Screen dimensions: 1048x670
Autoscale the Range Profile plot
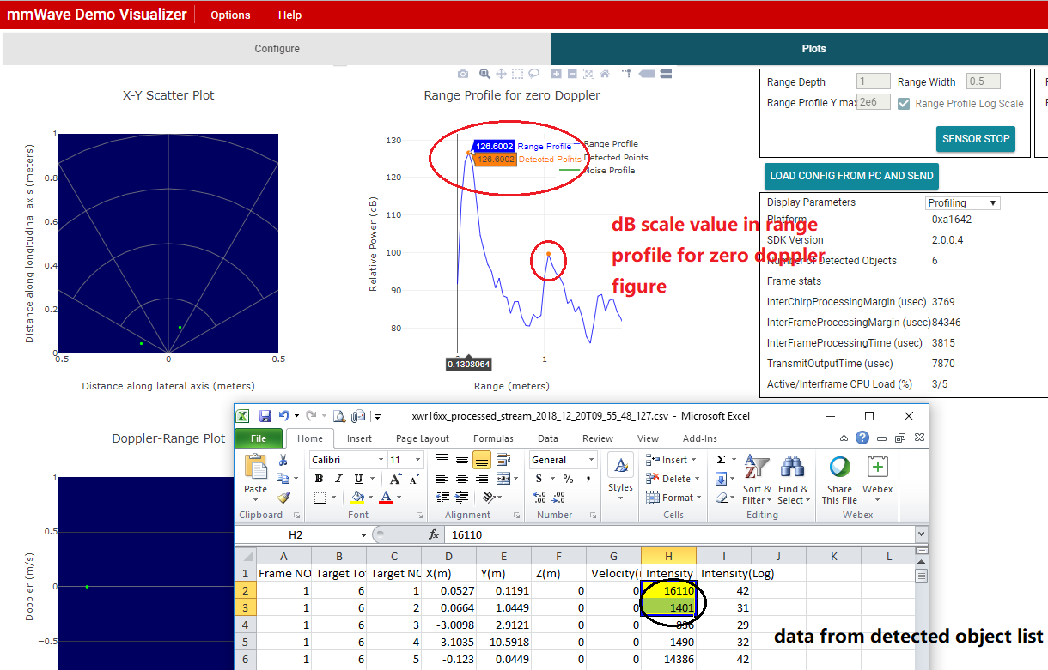(x=588, y=75)
